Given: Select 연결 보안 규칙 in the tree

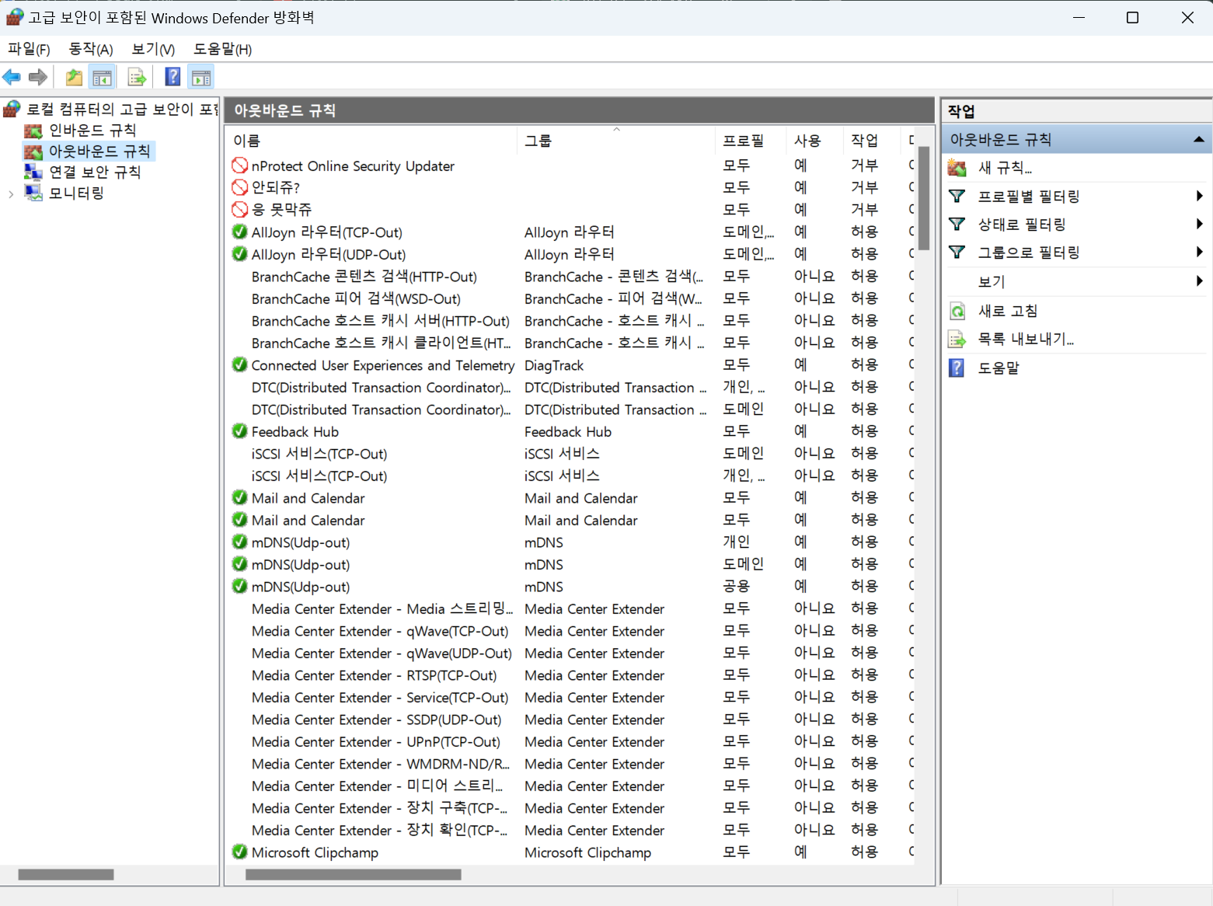Looking at the screenshot, I should (95, 172).
